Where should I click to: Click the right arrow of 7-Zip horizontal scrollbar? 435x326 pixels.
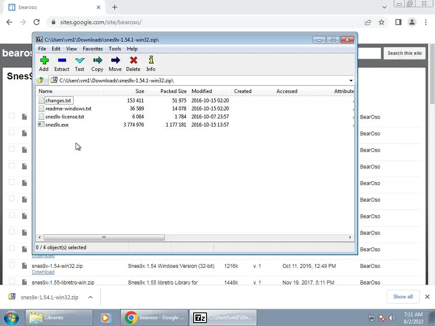(350, 237)
